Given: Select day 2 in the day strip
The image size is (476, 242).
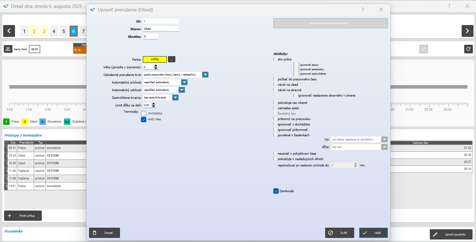Looking at the screenshot, I should coord(34,31).
